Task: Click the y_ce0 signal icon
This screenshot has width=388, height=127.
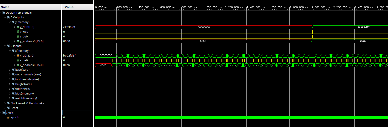Action: 18,36
